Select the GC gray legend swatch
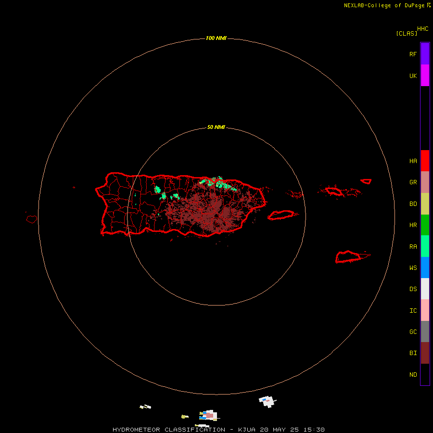 pyautogui.click(x=425, y=331)
